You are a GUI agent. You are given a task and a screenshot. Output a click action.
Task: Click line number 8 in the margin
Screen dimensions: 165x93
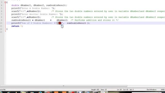pos(2,17)
